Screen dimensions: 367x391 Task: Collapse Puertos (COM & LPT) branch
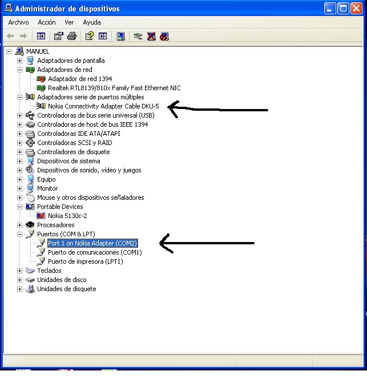19,234
